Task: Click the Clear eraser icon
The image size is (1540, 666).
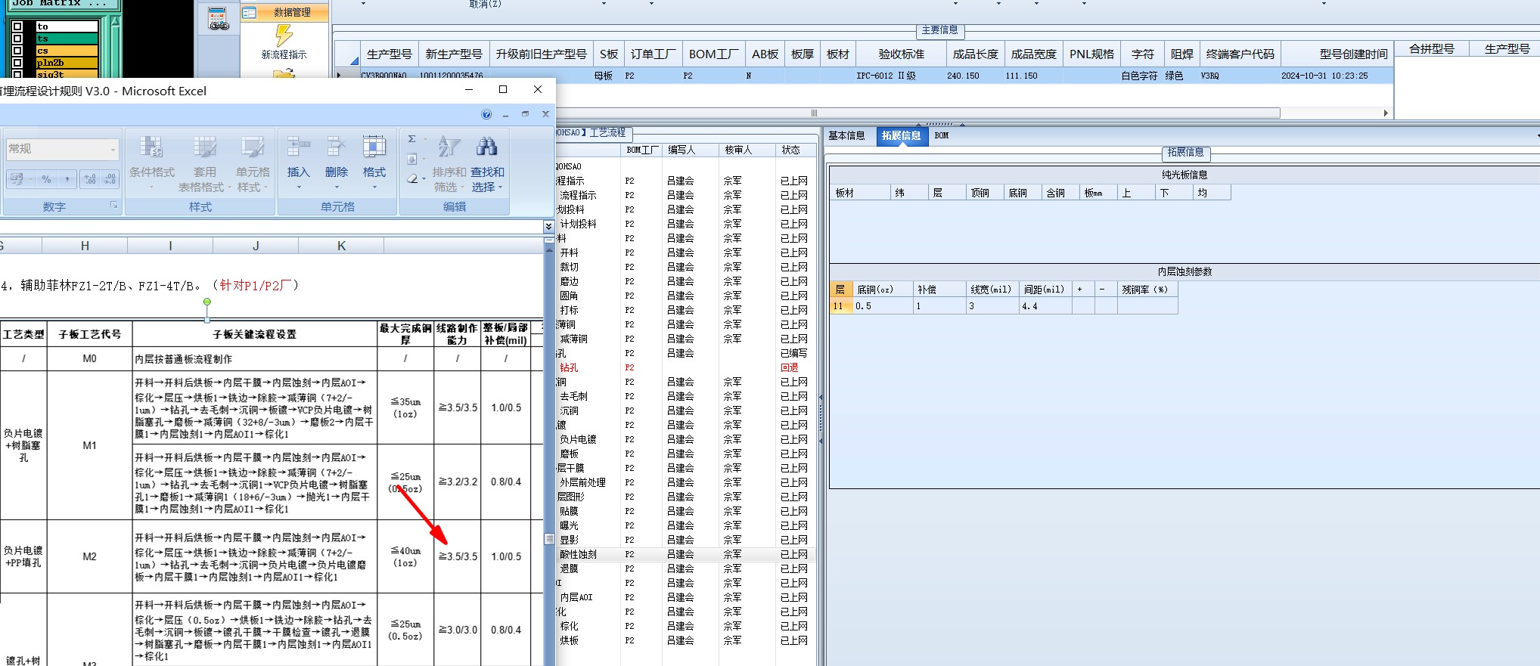Action: (x=412, y=178)
